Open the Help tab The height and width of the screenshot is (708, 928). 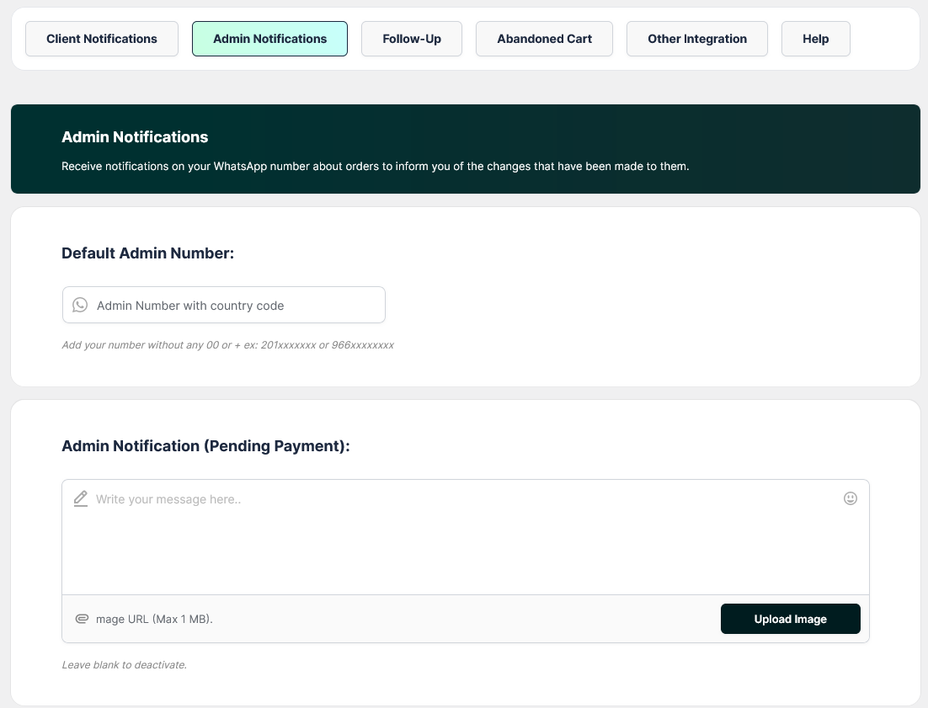click(x=815, y=39)
